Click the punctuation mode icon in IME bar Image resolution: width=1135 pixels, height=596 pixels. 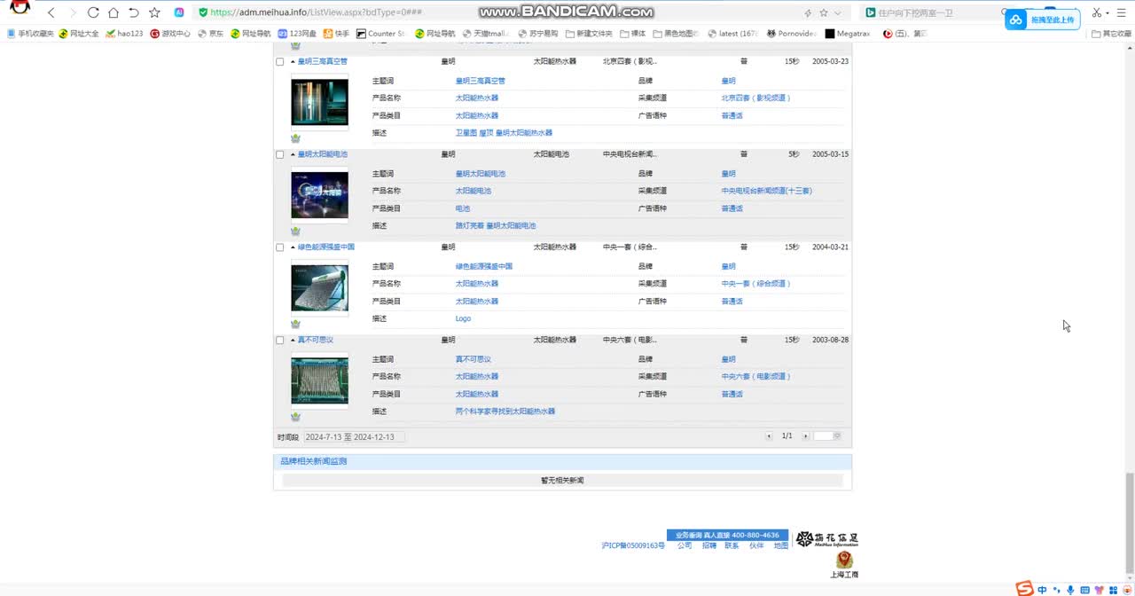1056,590
